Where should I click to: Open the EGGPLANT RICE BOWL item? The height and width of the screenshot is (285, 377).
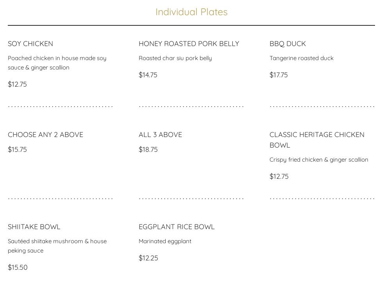point(177,227)
